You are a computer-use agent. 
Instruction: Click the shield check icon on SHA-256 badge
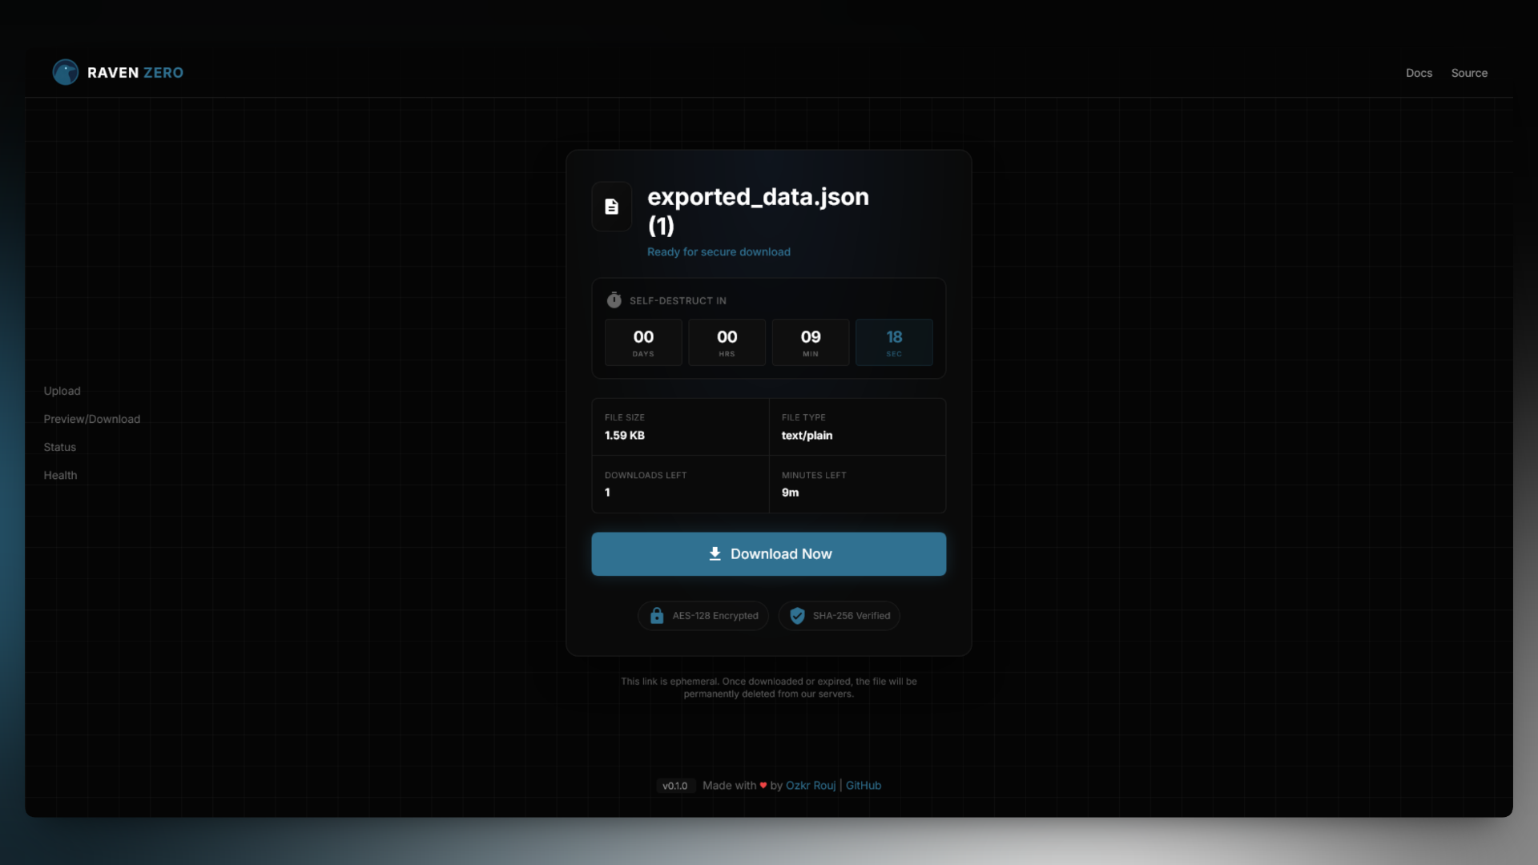click(796, 615)
